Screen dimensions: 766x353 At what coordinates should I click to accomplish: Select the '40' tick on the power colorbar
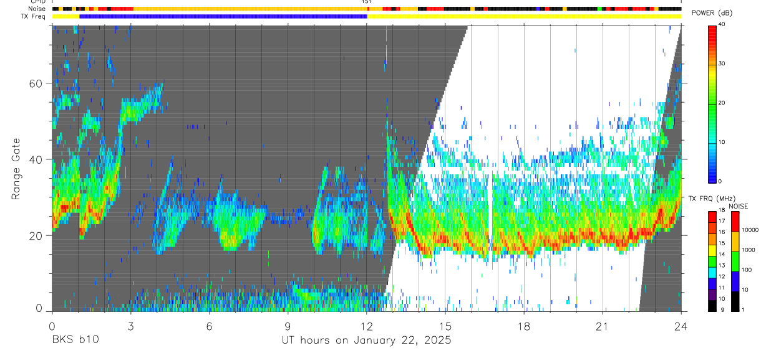[722, 25]
